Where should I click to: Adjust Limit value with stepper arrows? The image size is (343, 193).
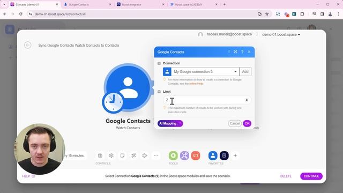pos(247,100)
